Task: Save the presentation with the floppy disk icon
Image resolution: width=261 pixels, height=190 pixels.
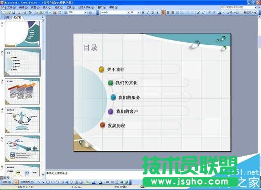Action: [14, 12]
